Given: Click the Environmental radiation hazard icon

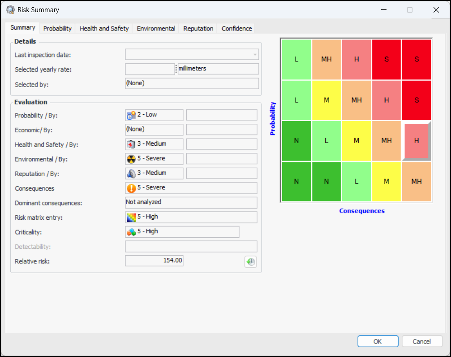Looking at the screenshot, I should [x=131, y=159].
